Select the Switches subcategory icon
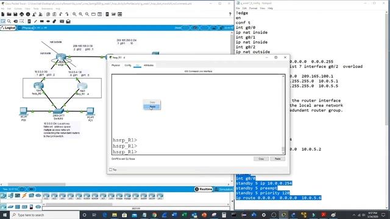 pyautogui.click(x=10, y=207)
